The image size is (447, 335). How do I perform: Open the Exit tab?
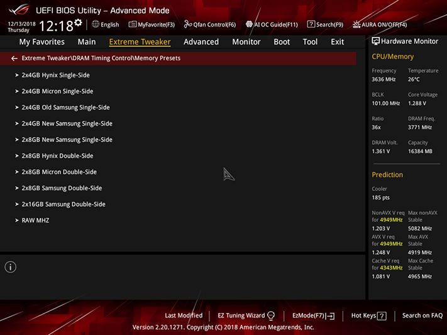337,42
